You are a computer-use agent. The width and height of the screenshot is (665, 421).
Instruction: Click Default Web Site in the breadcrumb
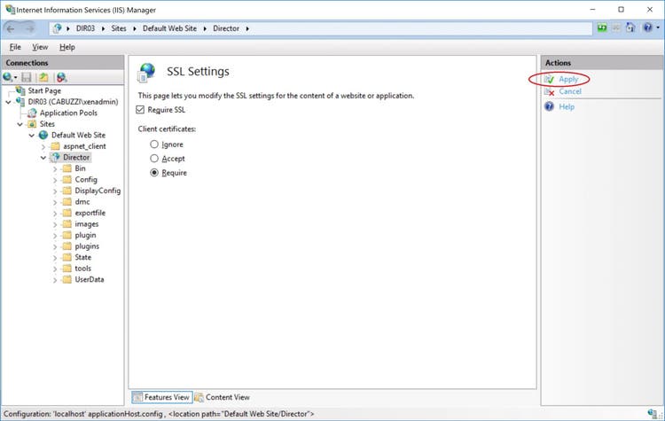[x=169, y=28]
